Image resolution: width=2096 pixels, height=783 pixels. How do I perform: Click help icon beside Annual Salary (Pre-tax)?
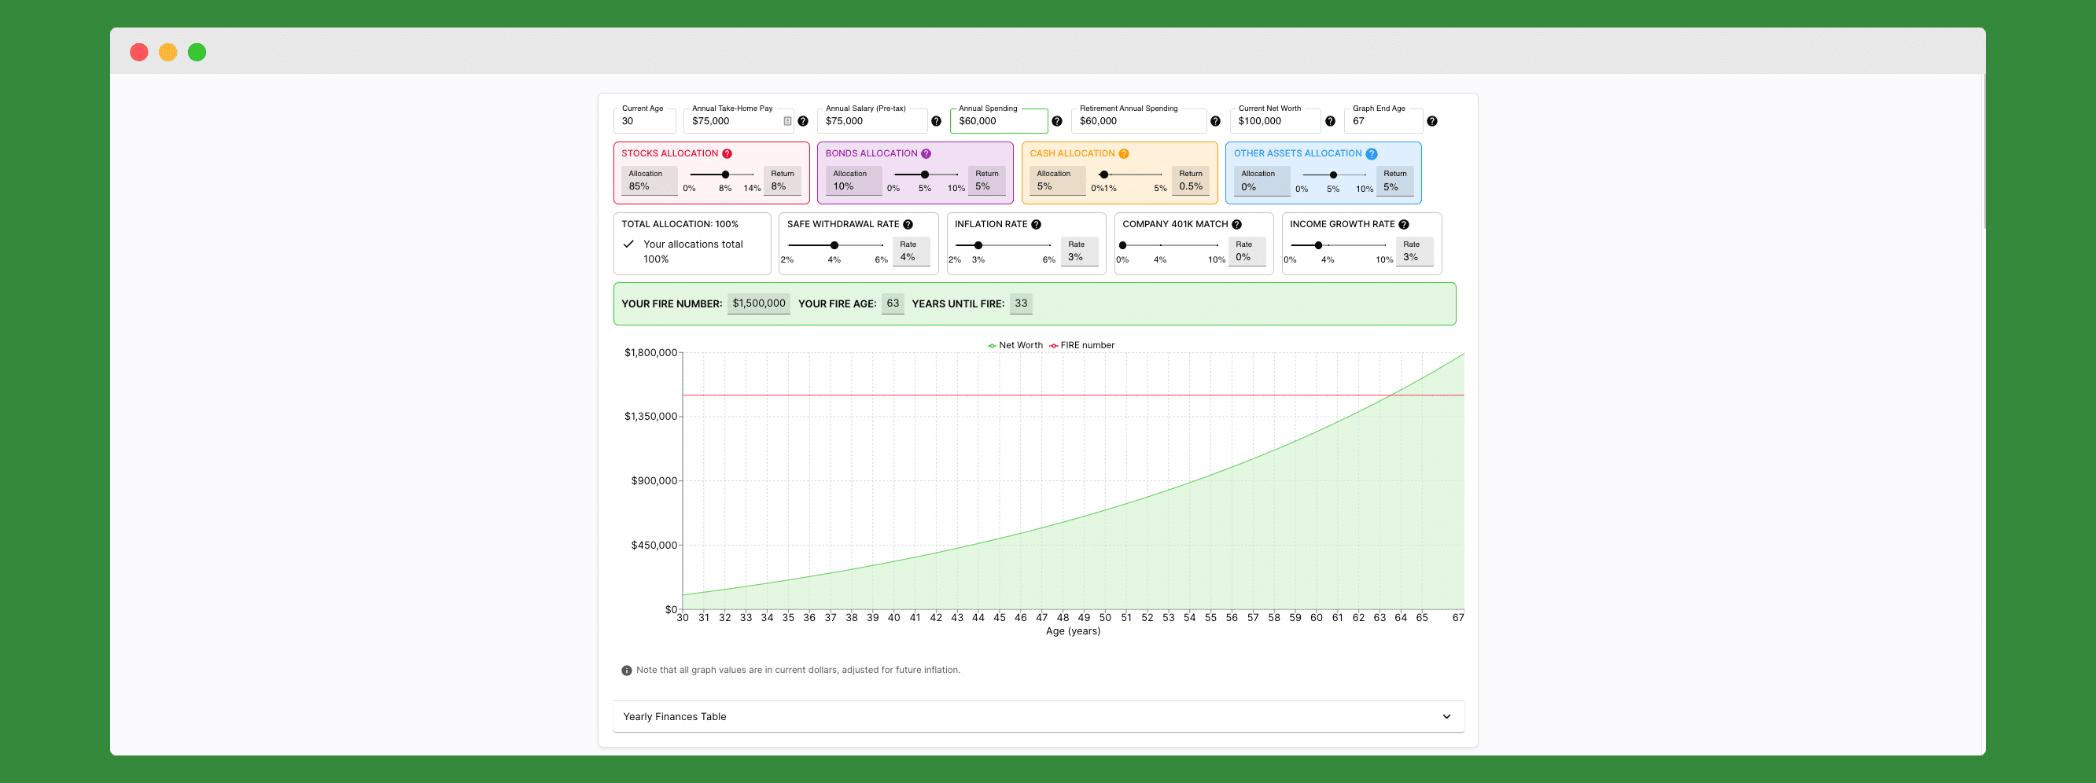tap(936, 121)
